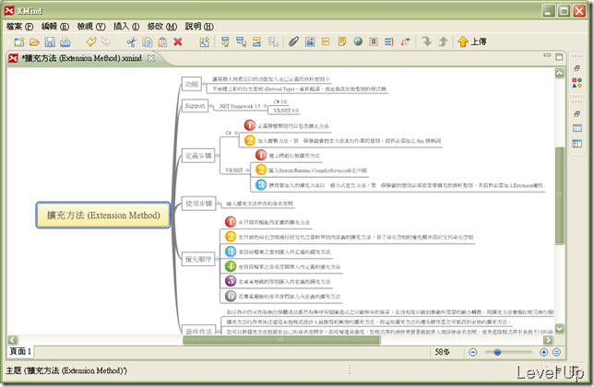Collapse the .NET Framework 3.5 branch

pos(266,106)
